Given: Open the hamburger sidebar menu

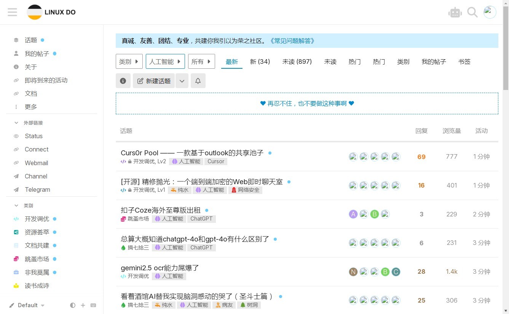Looking at the screenshot, I should pyautogui.click(x=12, y=12).
